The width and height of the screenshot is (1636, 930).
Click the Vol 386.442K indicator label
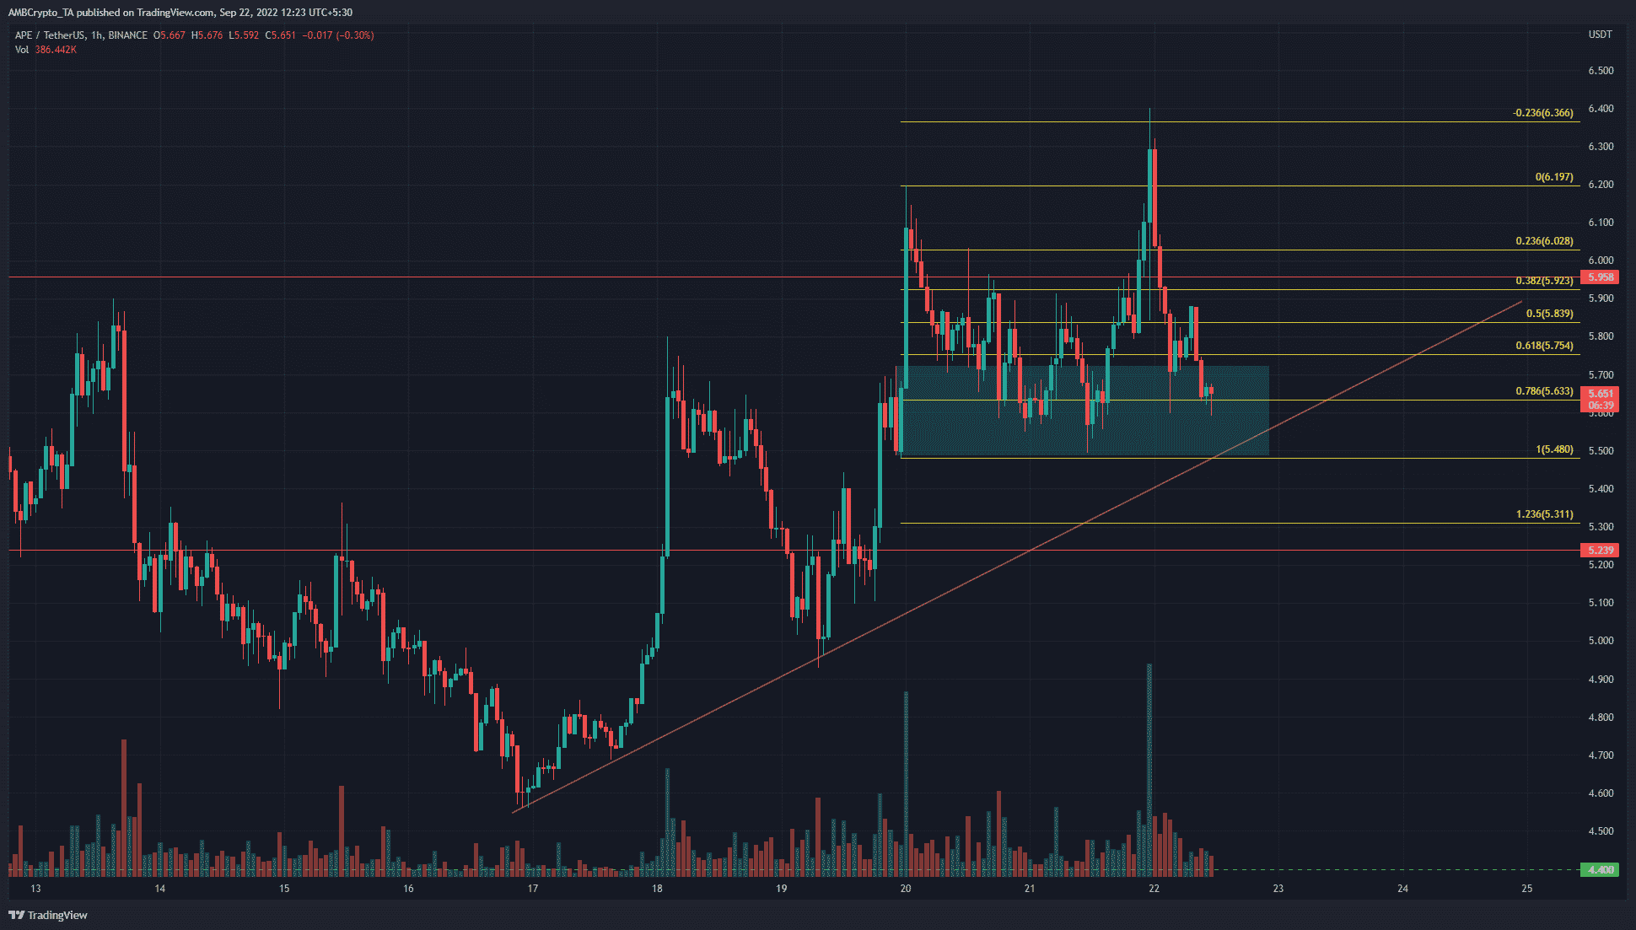coord(46,50)
